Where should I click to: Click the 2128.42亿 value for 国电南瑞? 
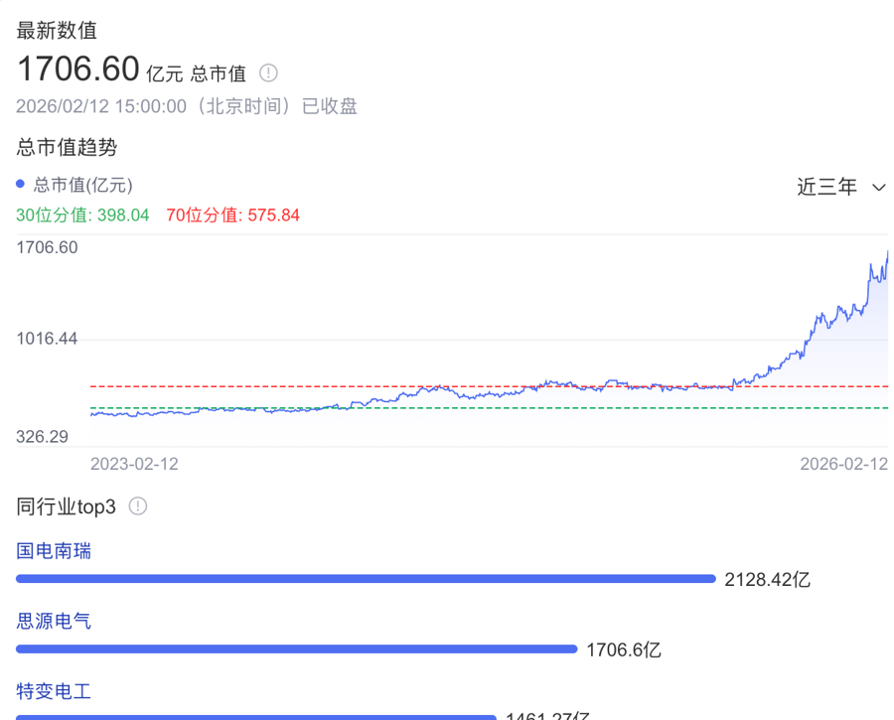tap(767, 579)
